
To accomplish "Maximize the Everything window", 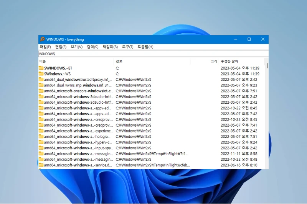I will click(x=249, y=39).
